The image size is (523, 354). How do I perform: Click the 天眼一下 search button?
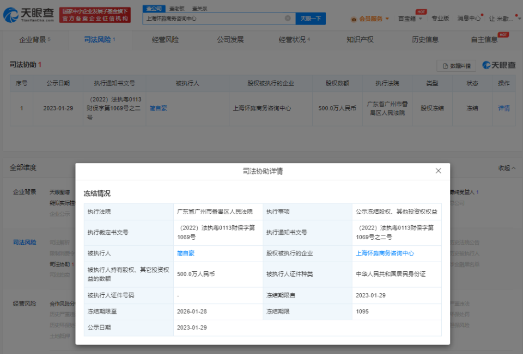click(x=310, y=18)
